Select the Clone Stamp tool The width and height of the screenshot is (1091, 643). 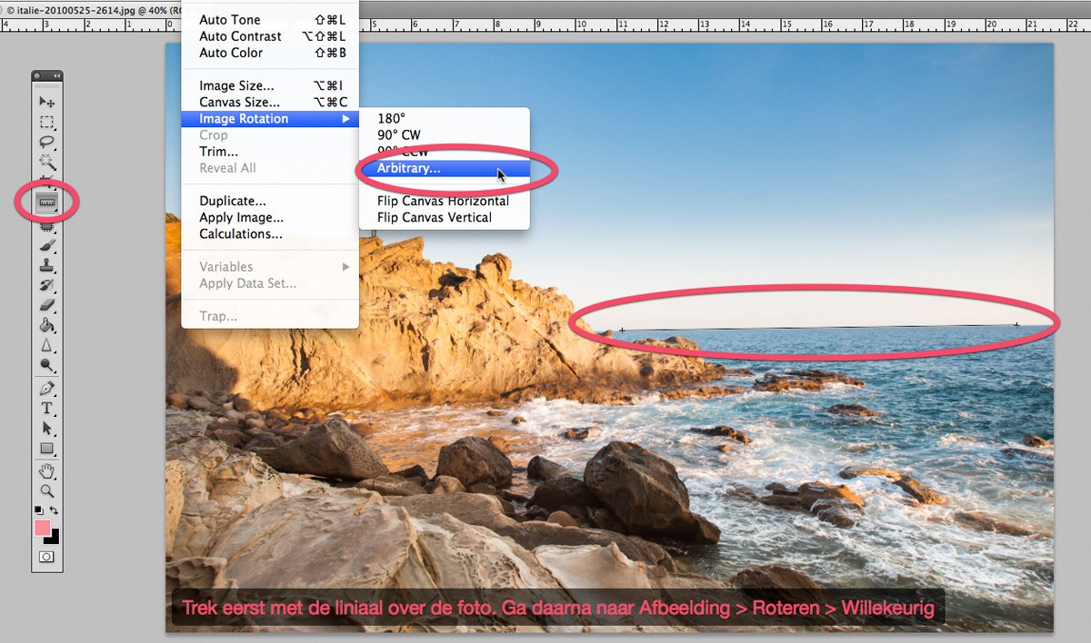pyautogui.click(x=47, y=266)
